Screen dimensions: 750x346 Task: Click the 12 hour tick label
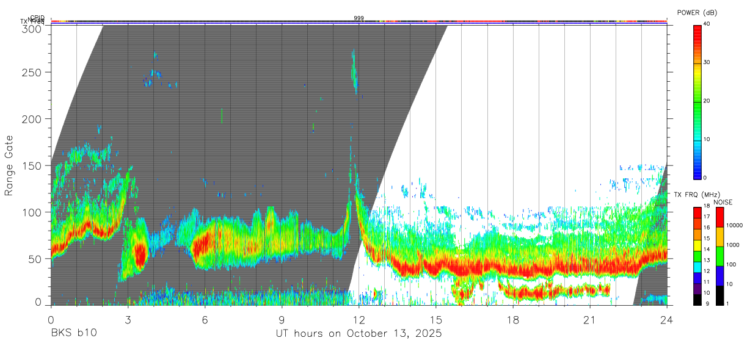coord(359,319)
